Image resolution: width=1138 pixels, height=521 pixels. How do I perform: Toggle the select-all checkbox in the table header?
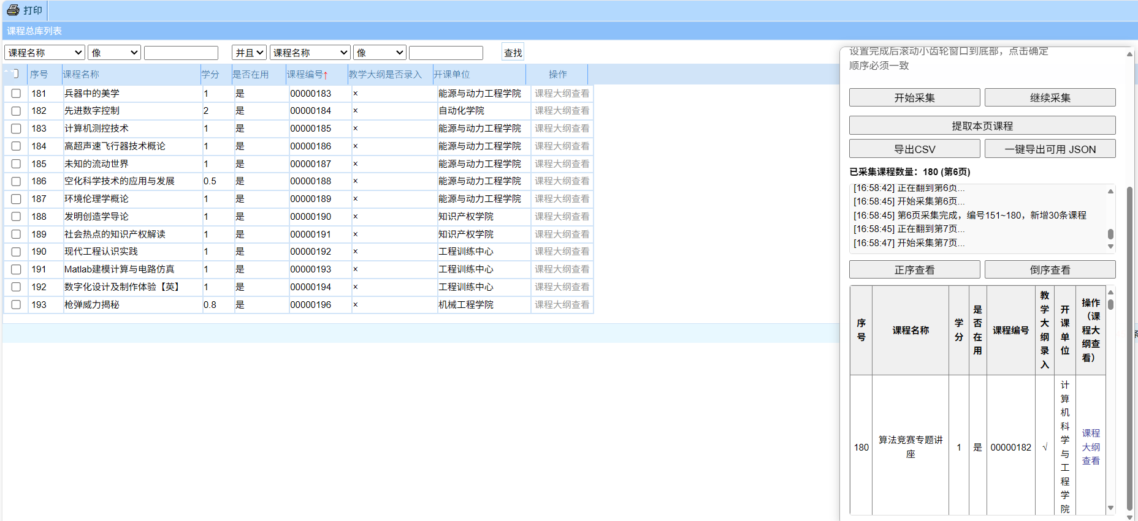pyautogui.click(x=15, y=74)
